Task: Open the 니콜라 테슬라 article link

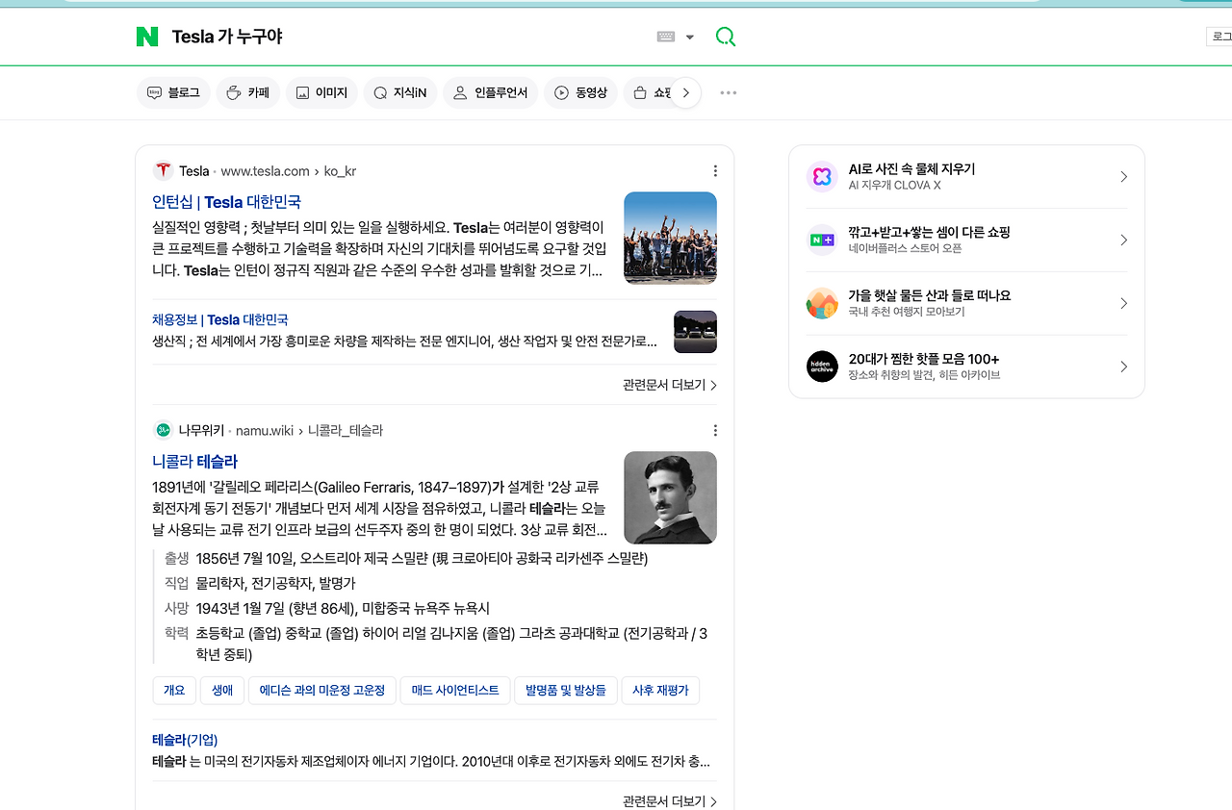Action: click(195, 461)
